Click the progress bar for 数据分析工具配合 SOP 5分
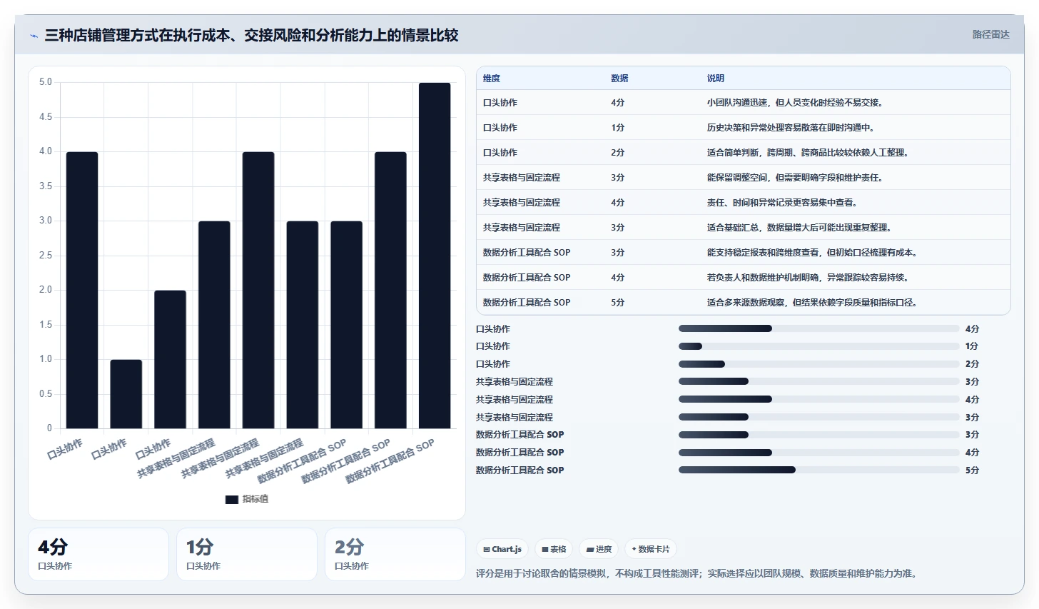 (818, 470)
